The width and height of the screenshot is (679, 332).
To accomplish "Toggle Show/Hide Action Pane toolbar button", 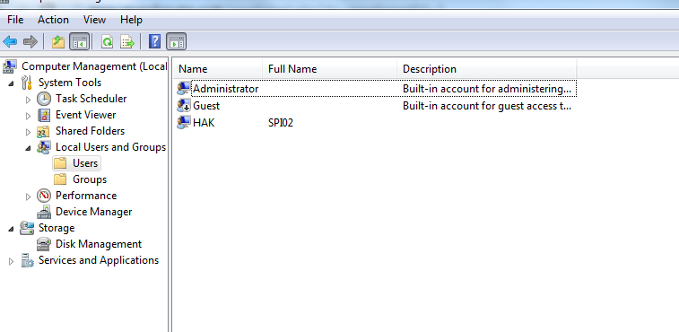I will click(x=176, y=42).
